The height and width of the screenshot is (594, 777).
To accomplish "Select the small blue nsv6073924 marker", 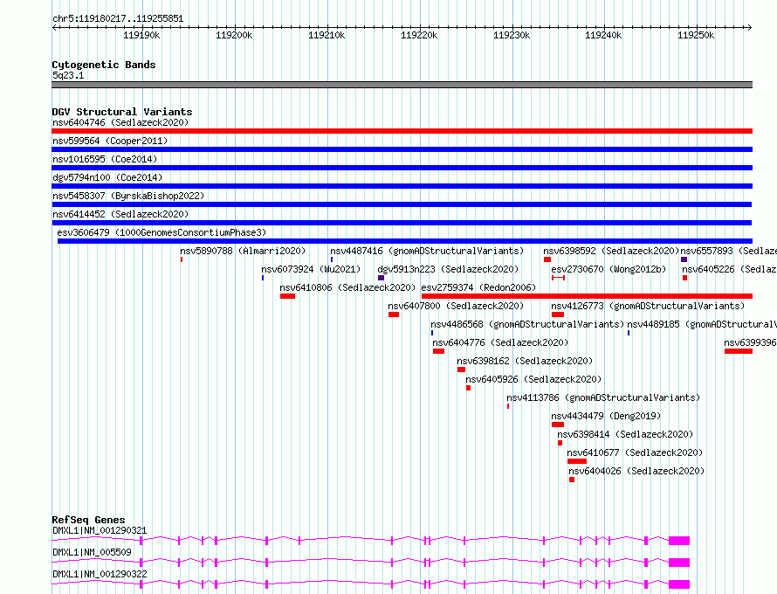I will tap(263, 278).
